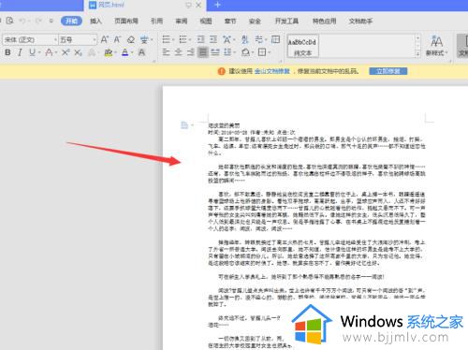
Task: Toggle show paragraph marks icon
Action: [258, 39]
